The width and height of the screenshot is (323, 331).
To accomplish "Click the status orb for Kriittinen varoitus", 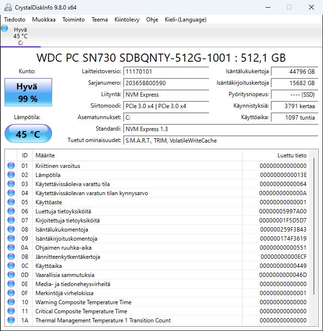I will tap(11, 165).
